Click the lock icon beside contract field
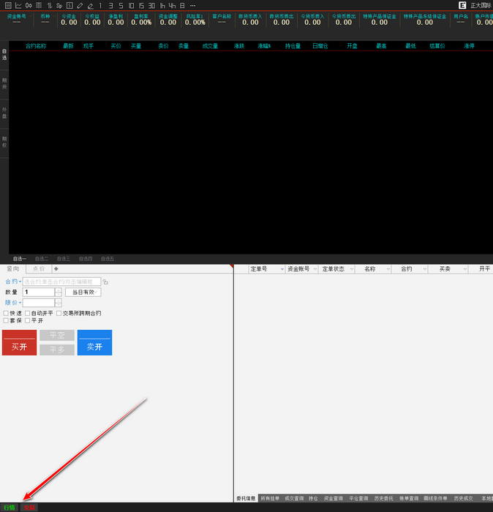This screenshot has width=493, height=512. click(105, 282)
